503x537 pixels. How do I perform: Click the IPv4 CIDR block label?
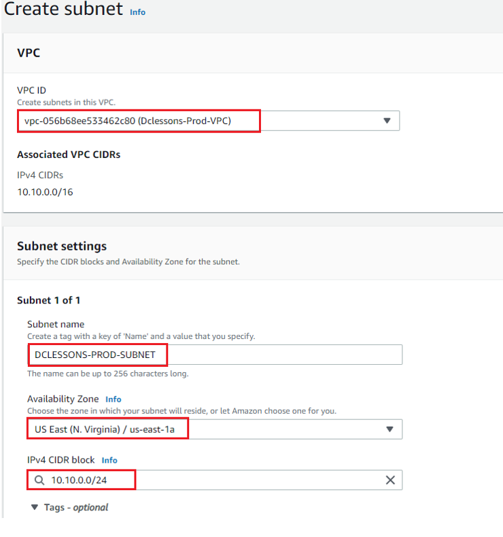[61, 460]
